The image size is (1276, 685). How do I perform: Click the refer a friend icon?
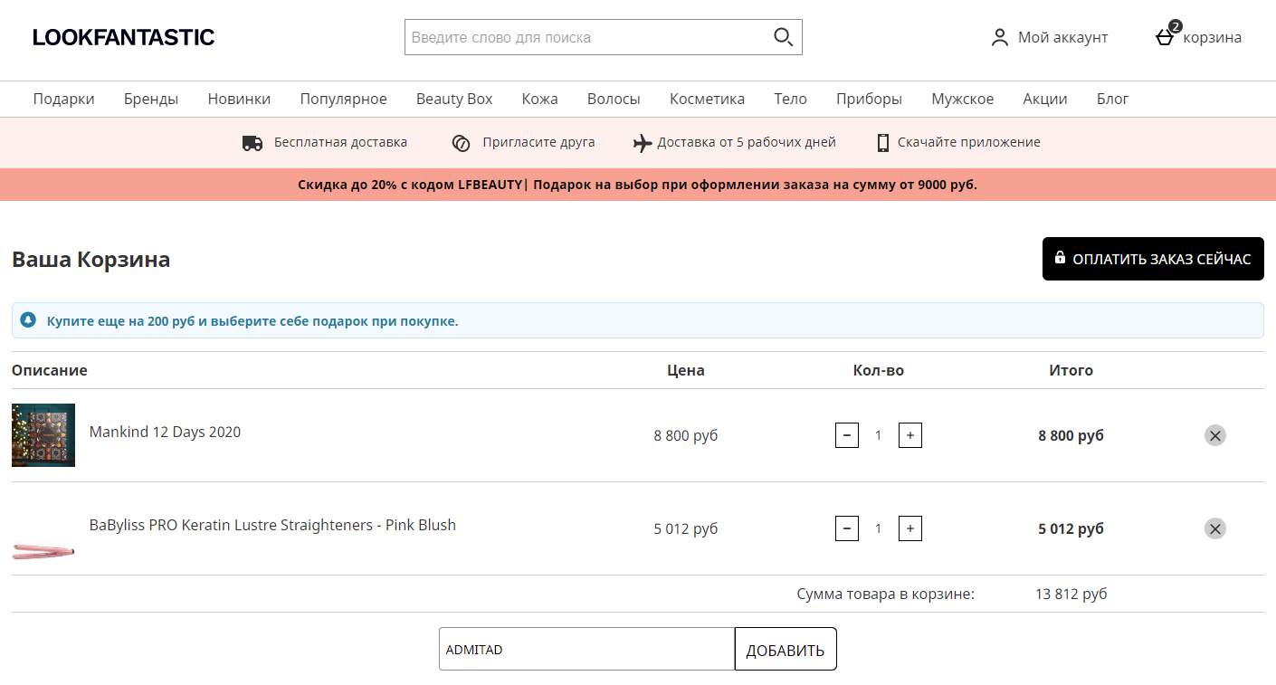pos(461,143)
